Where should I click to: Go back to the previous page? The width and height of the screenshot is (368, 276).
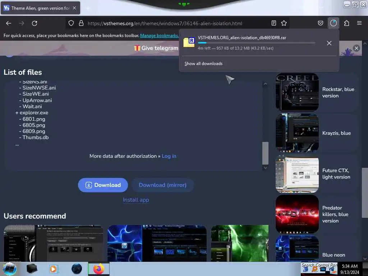(x=9, y=23)
